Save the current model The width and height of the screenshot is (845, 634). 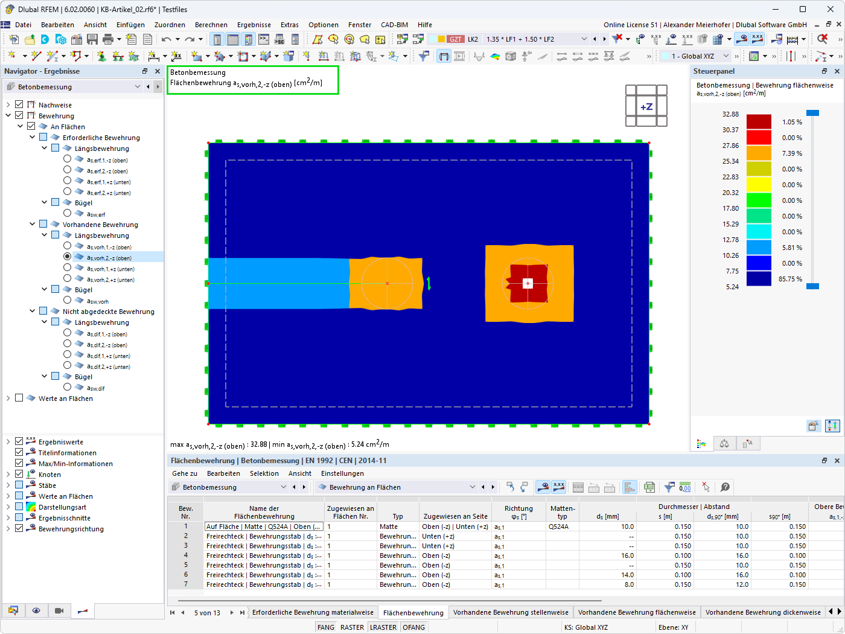[92, 39]
